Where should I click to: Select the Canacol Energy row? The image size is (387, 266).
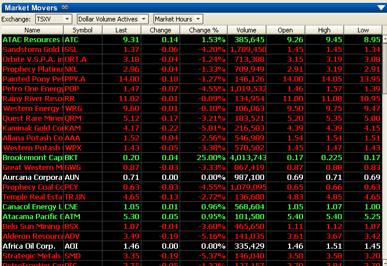point(32,206)
